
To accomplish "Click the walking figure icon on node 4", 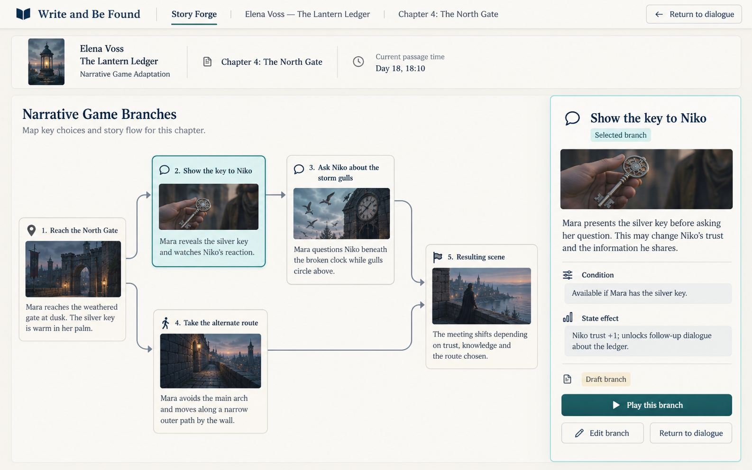I will pyautogui.click(x=165, y=323).
